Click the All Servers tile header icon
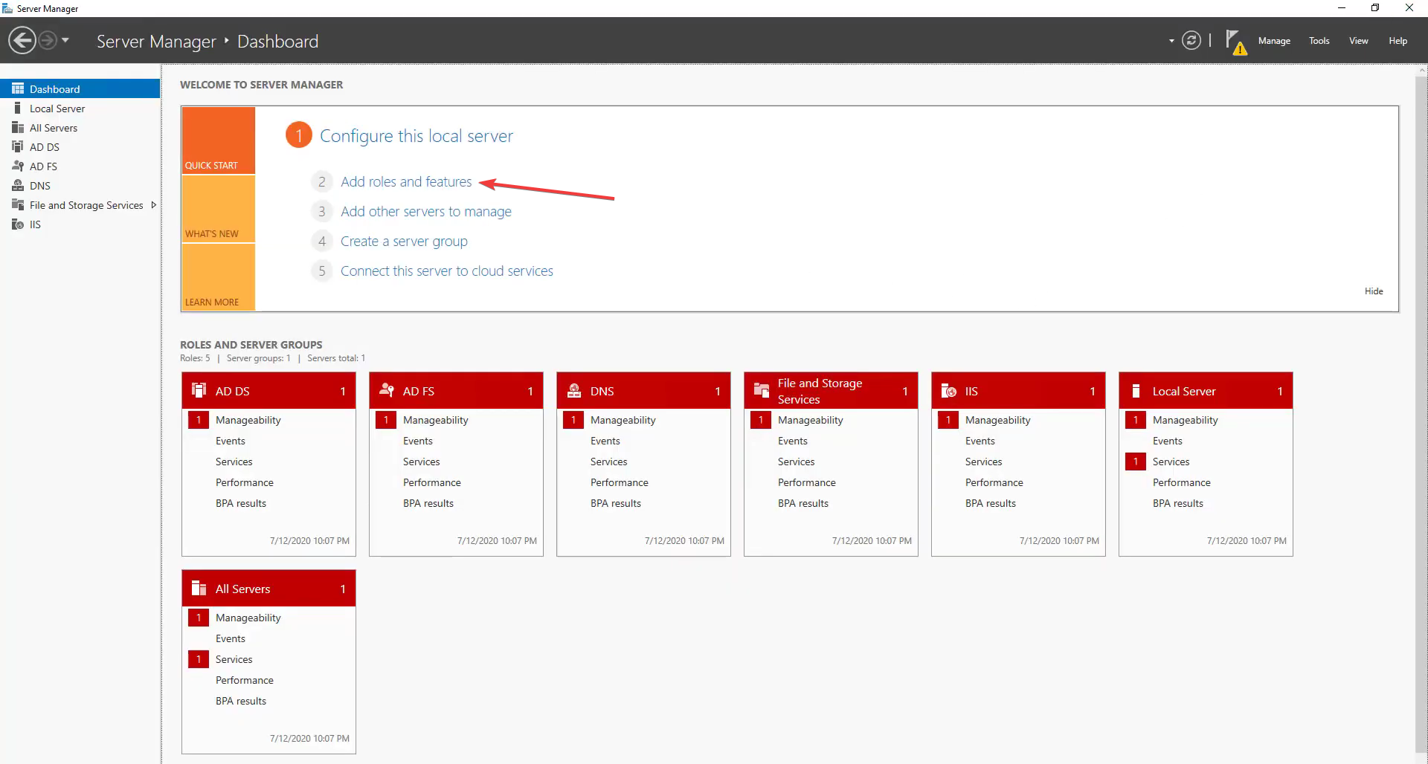Image resolution: width=1428 pixels, height=764 pixels. pos(199,588)
